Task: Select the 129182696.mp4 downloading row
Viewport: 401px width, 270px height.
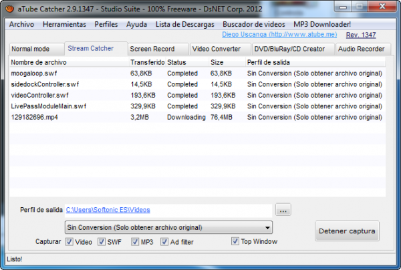Action: [x=33, y=116]
